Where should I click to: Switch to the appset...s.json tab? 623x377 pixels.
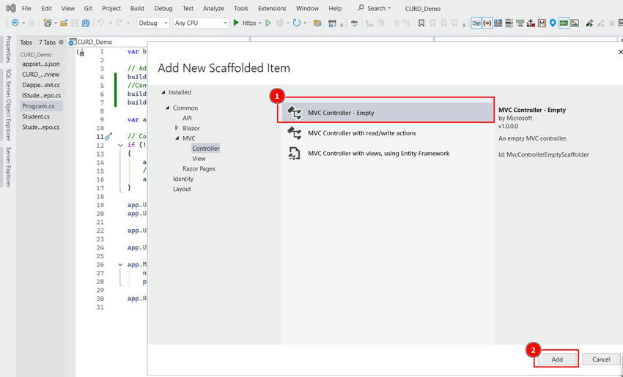coord(41,64)
